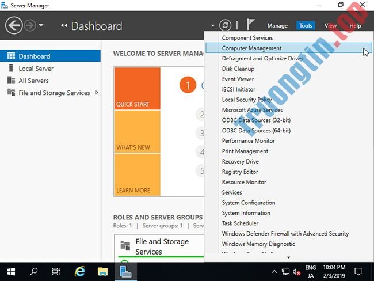Close the Tools menu via the Tools header
This screenshot has height=281, width=374.
tap(306, 25)
